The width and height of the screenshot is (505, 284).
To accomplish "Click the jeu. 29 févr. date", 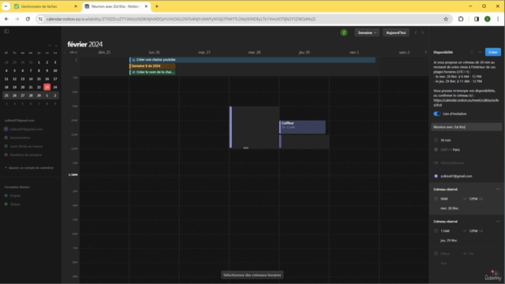I will (x=449, y=240).
